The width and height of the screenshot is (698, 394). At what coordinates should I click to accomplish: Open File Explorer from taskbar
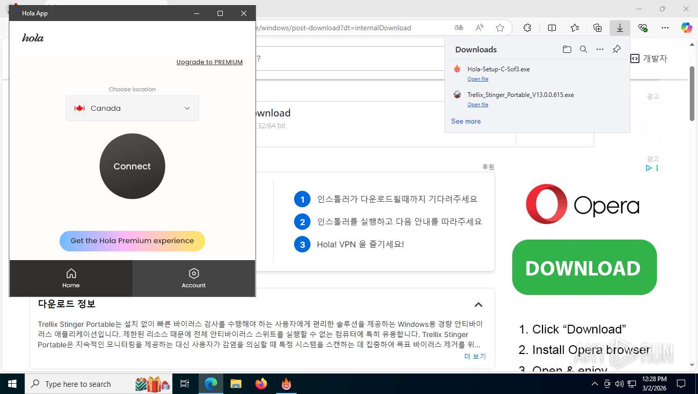[236, 384]
